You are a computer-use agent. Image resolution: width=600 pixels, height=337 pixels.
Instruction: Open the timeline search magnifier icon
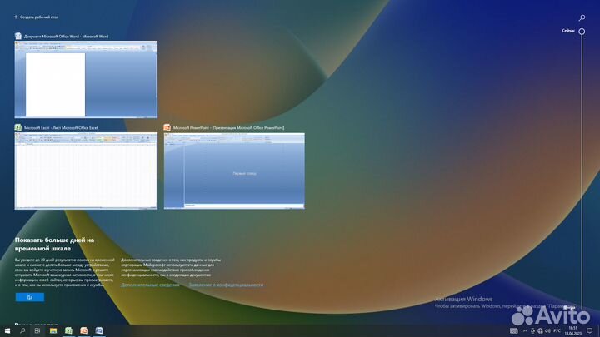point(582,17)
